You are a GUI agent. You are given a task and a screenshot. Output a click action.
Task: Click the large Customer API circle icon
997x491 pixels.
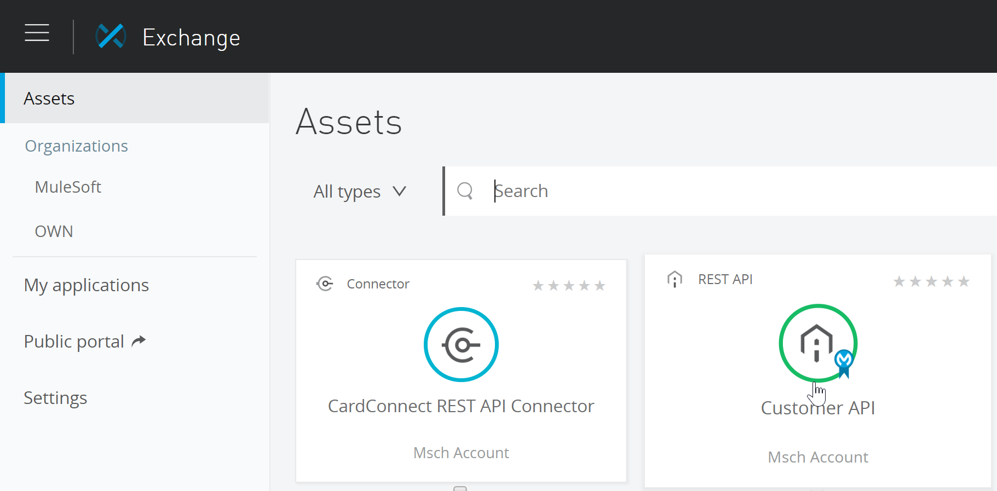pyautogui.click(x=818, y=343)
